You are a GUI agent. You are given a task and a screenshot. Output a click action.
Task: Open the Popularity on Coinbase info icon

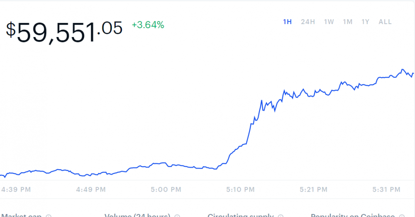[x=402, y=216]
